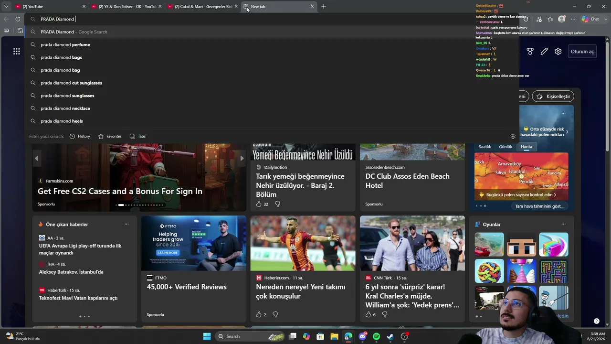Reload the page with the refresh icon

18,19
